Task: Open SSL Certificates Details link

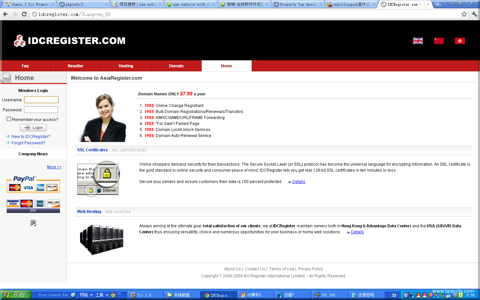Action: tap(299, 182)
